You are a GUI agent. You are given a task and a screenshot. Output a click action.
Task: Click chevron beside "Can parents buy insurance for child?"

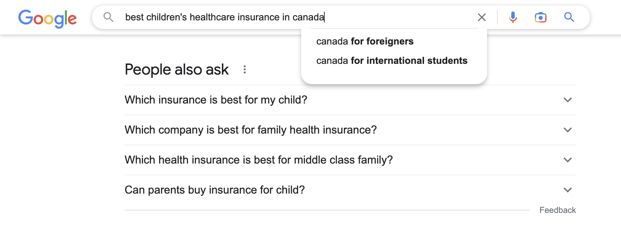pyautogui.click(x=568, y=190)
